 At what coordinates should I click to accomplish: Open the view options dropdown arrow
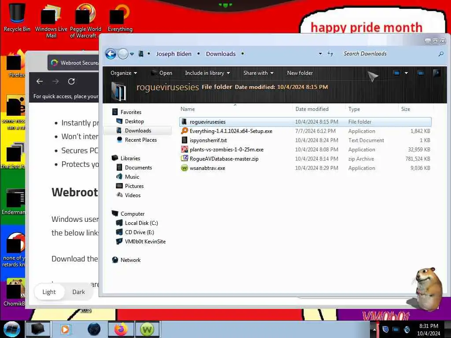point(406,73)
